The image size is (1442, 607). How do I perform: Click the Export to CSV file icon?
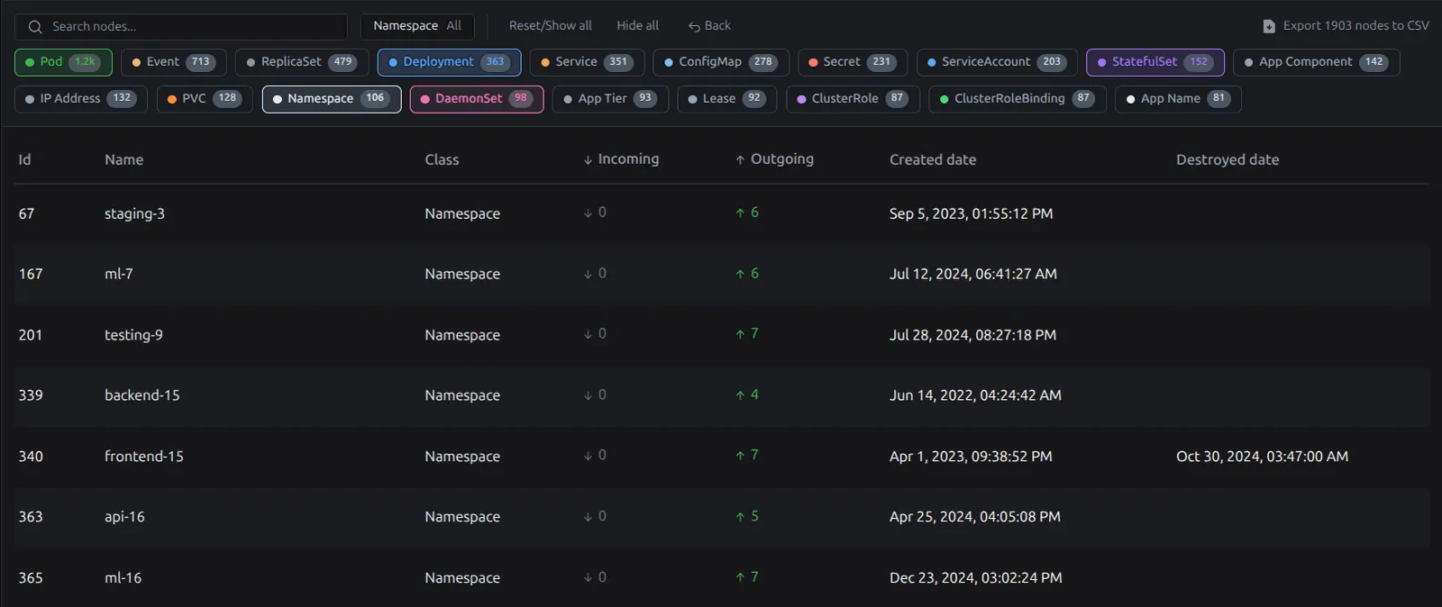pyautogui.click(x=1269, y=26)
